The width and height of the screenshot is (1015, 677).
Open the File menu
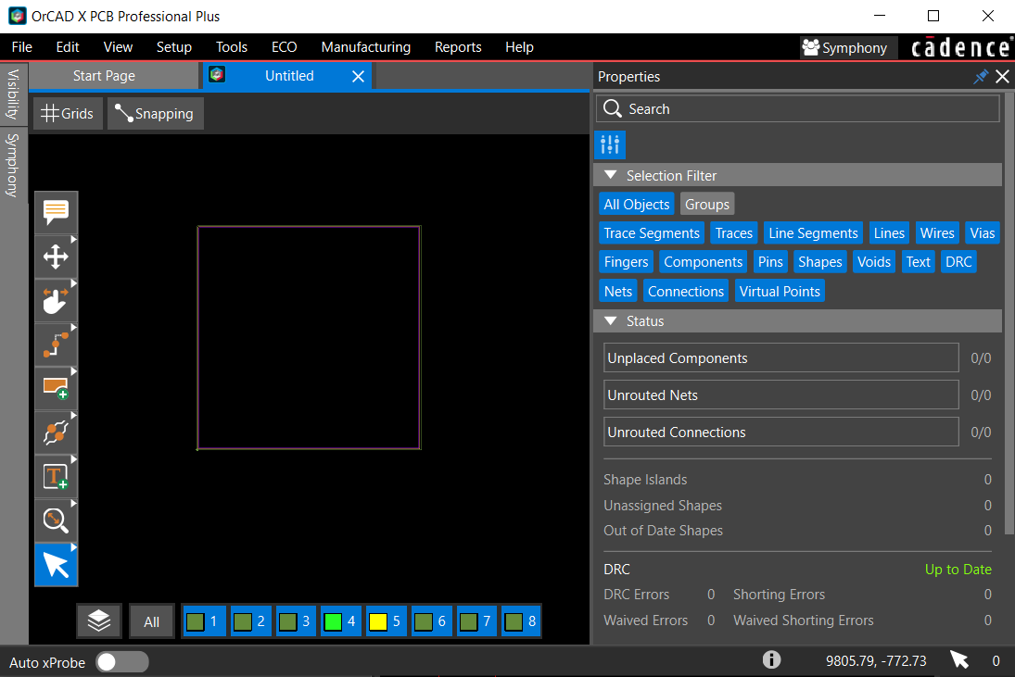click(x=22, y=47)
